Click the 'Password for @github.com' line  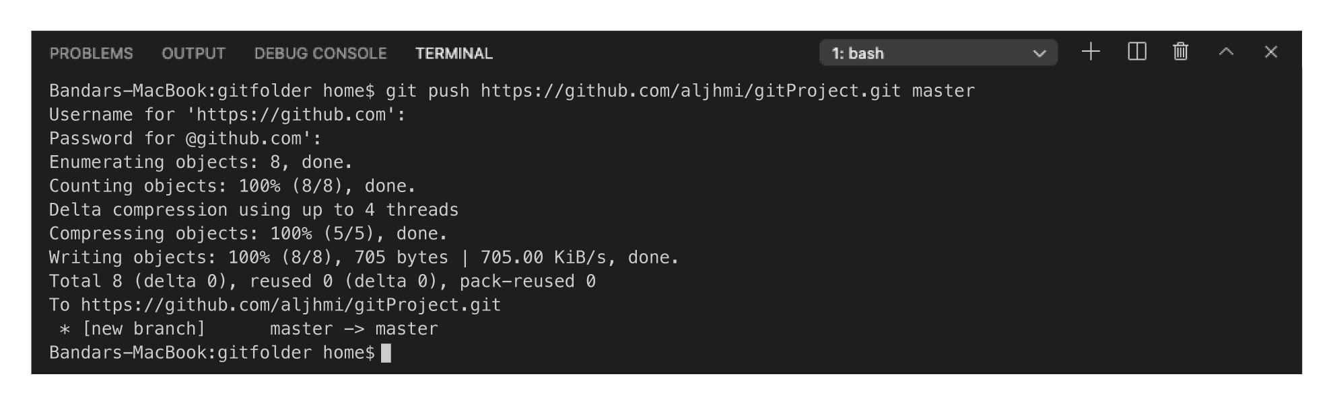click(x=185, y=138)
